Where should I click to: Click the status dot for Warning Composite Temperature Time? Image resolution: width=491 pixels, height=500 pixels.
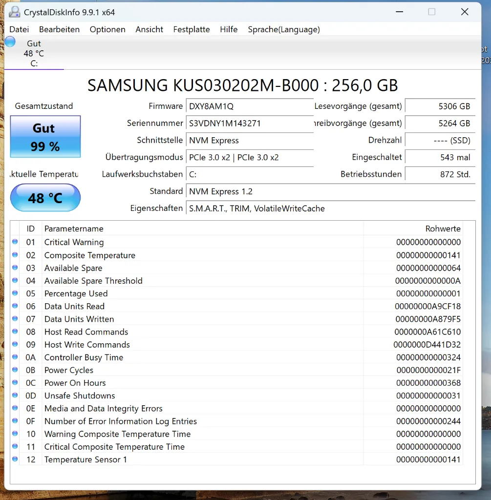click(15, 434)
